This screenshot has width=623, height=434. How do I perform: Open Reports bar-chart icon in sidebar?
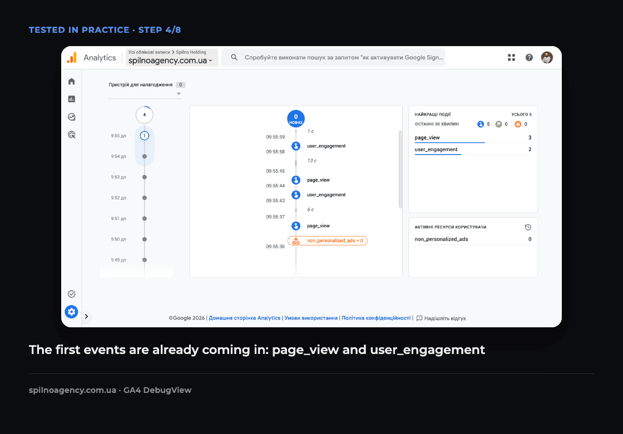pyautogui.click(x=72, y=99)
